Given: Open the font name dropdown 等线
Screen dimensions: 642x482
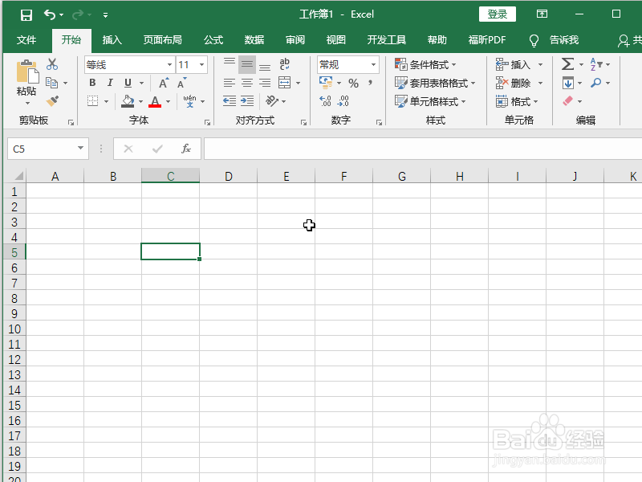Looking at the screenshot, I should click(169, 65).
